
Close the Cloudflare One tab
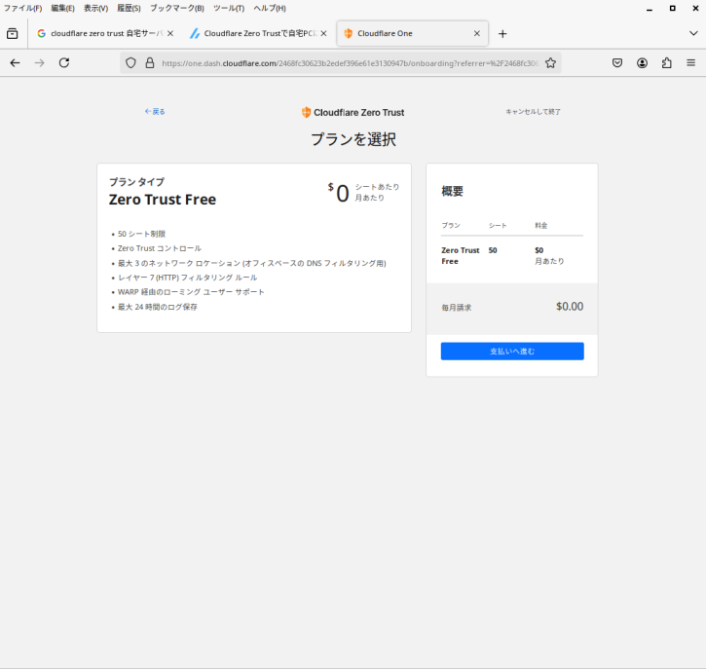pyautogui.click(x=477, y=33)
